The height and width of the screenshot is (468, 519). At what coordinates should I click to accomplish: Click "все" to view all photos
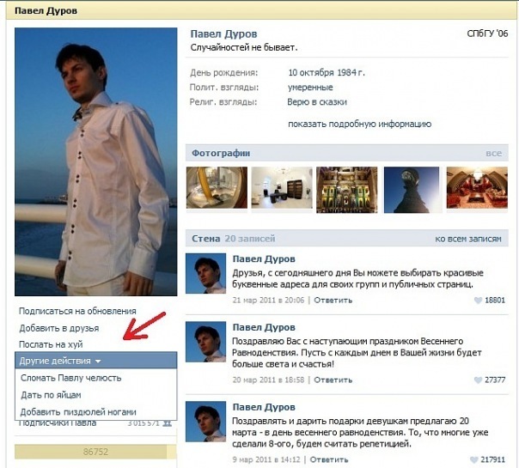[492, 154]
